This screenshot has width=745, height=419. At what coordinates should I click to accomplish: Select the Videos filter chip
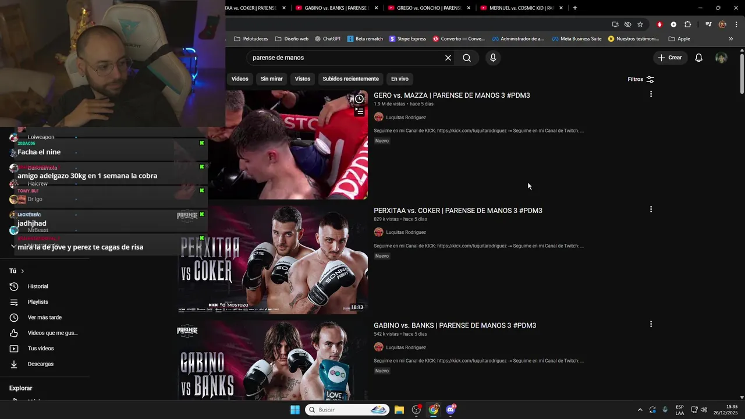coord(240,79)
